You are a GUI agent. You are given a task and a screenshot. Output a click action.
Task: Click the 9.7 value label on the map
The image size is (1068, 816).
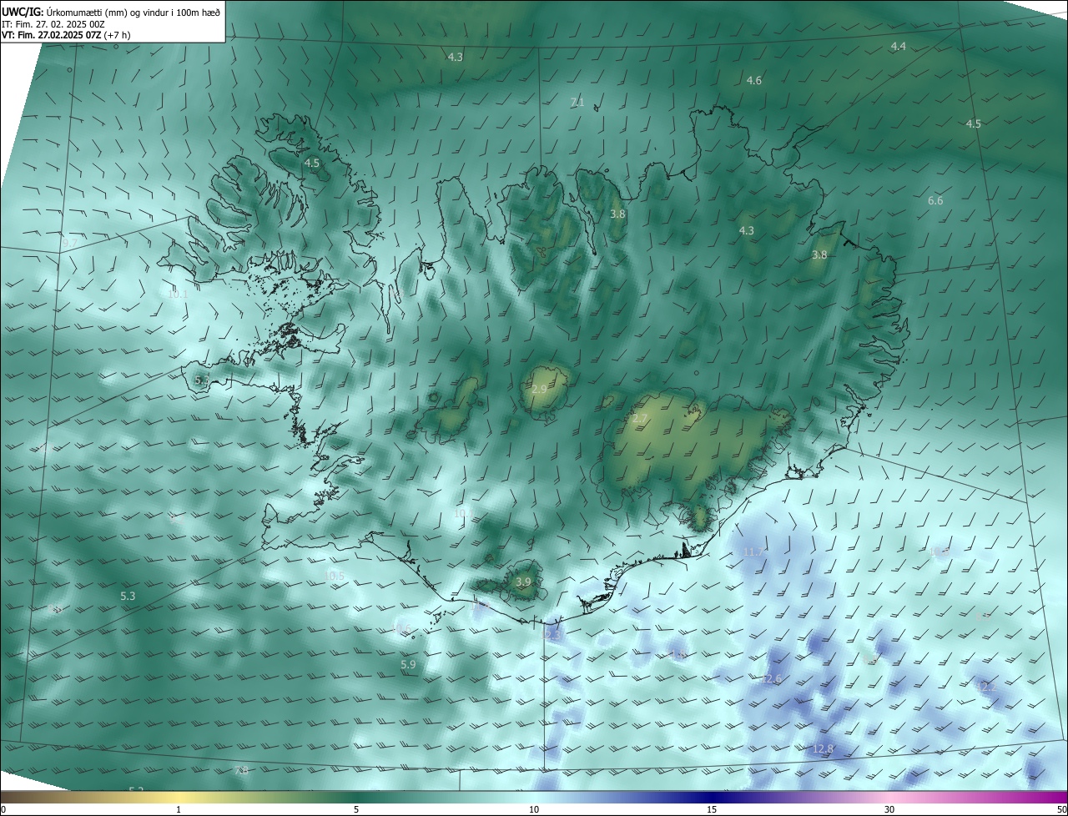[69, 244]
